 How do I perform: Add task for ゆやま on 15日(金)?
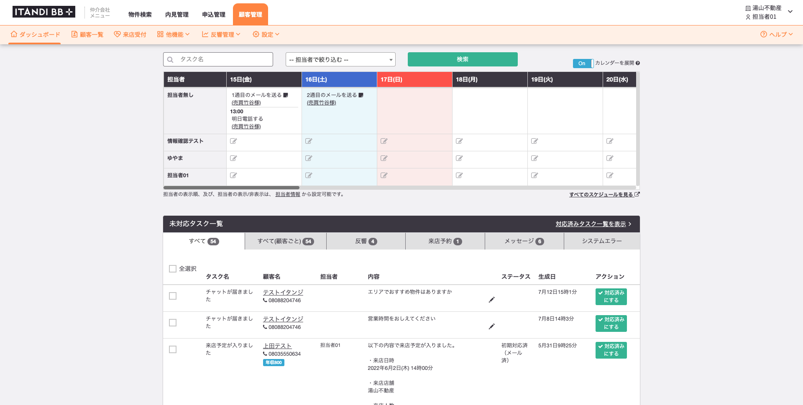coord(233,158)
